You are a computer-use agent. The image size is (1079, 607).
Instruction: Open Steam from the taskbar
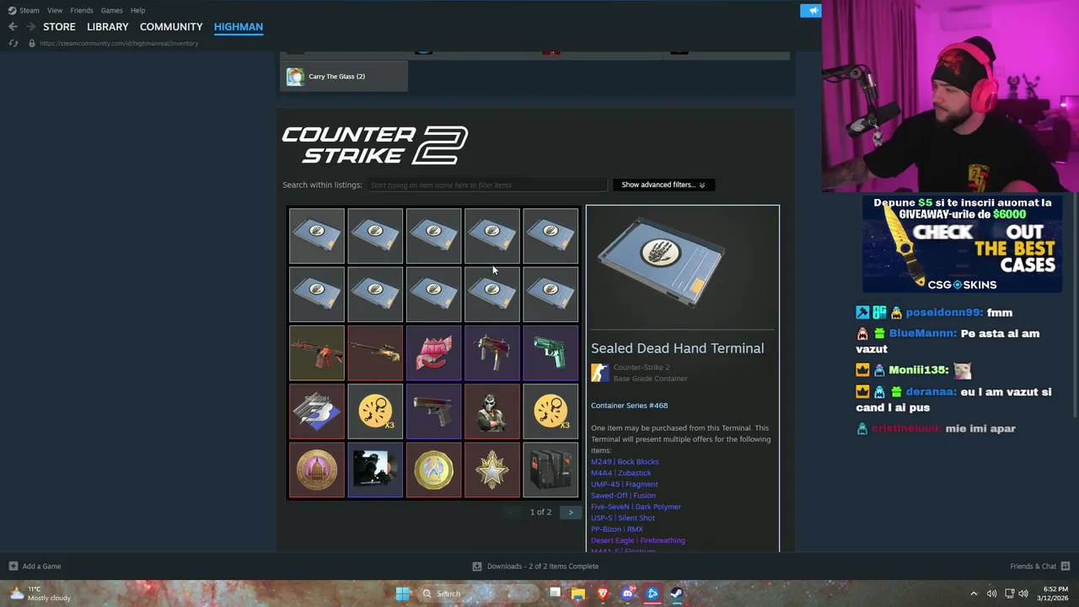pos(676,594)
